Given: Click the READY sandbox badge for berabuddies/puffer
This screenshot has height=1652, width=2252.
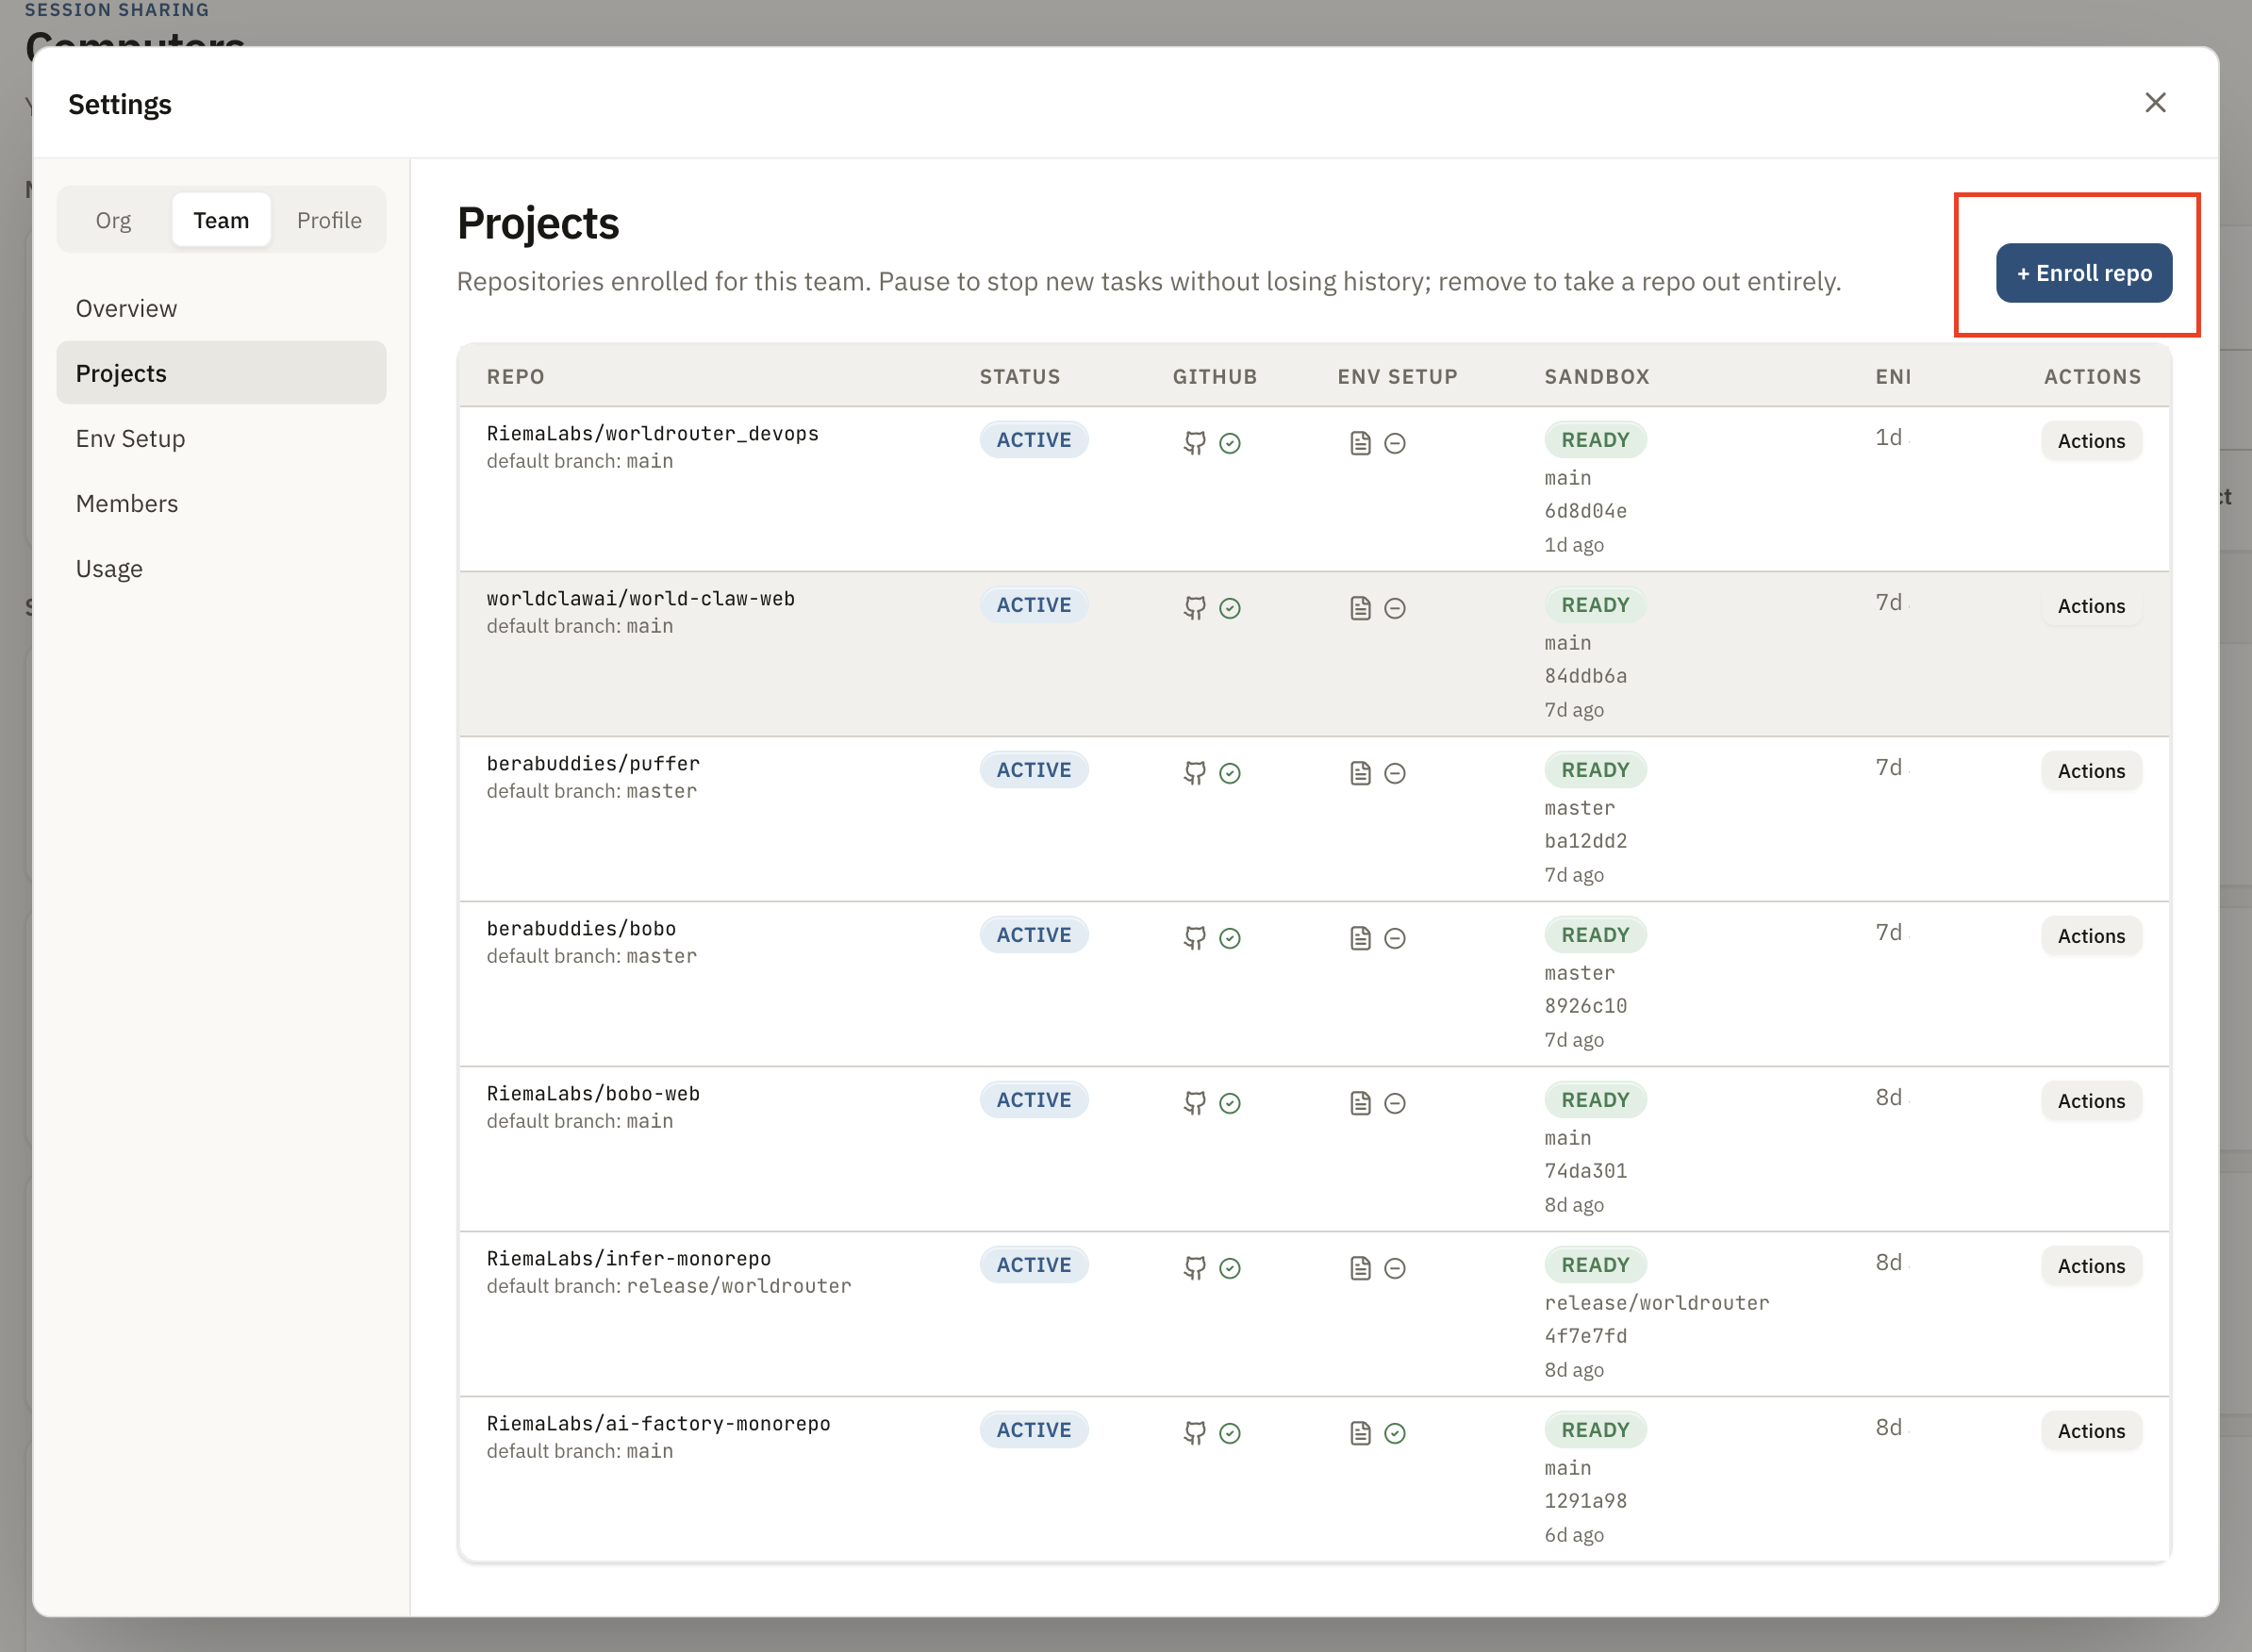Looking at the screenshot, I should tap(1595, 770).
